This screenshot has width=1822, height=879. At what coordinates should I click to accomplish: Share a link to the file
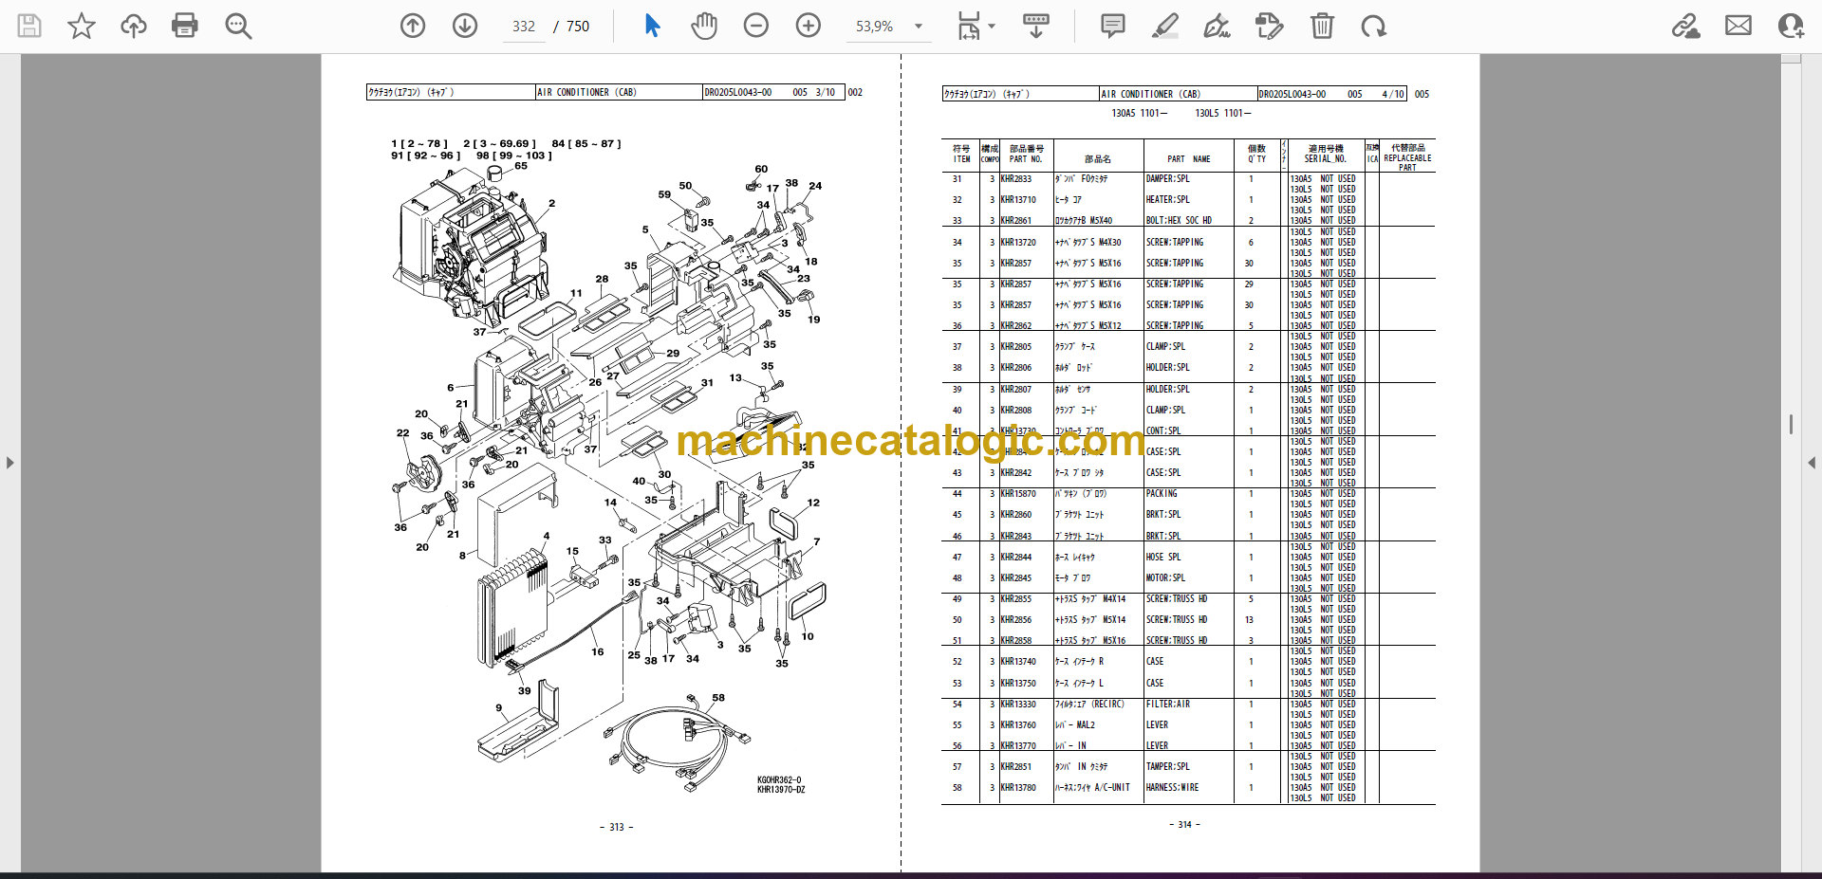[x=1685, y=26]
